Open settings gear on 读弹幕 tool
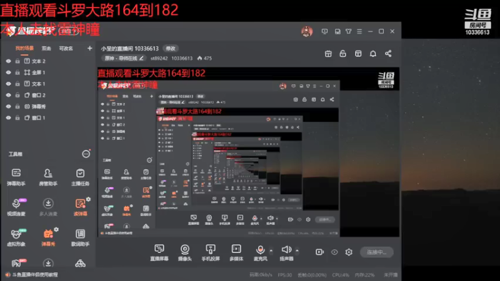500x281 pixels. pyautogui.click(x=88, y=199)
